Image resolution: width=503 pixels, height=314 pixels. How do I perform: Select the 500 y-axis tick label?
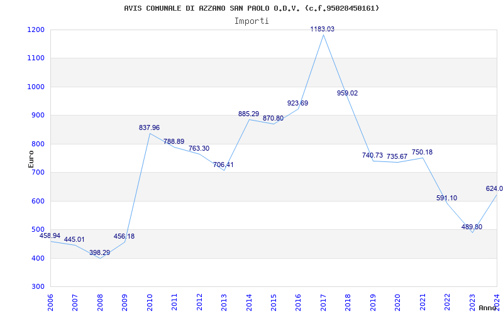tap(40, 230)
